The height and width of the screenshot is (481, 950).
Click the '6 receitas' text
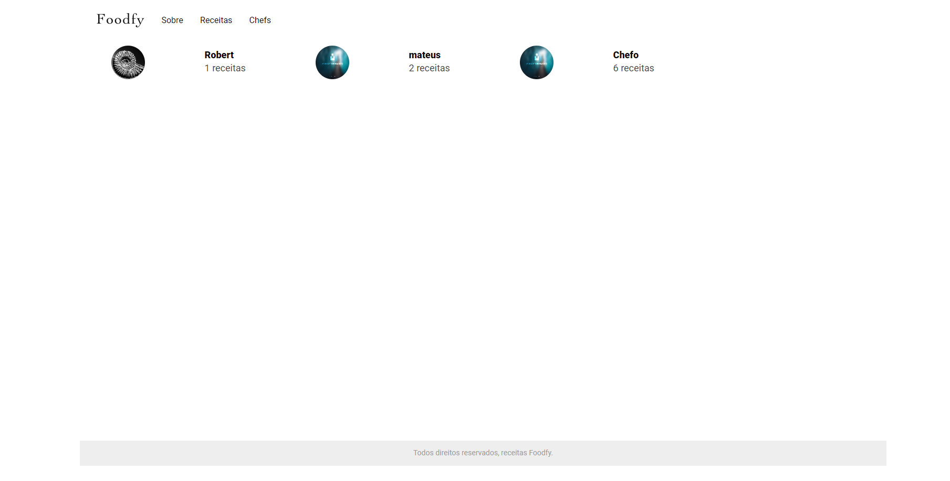[633, 68]
